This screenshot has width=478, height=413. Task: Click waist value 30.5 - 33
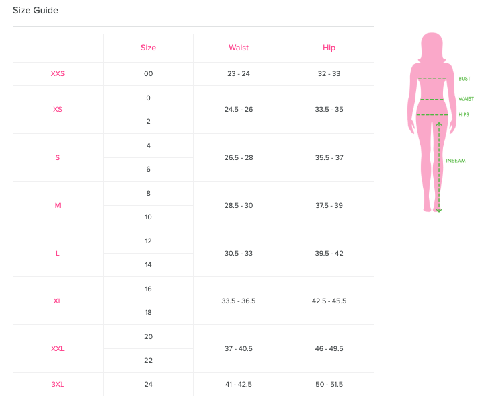pos(239,253)
